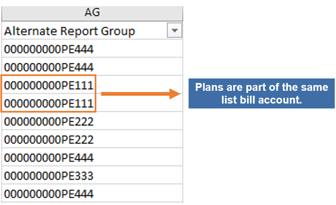Click the PE444 cell directly above PE333
Screen dimensions: 336x205
coord(49,157)
